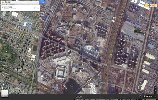Viewport: 158px width, 100px height.
Task: Switch map view via bottom-left thumbnail
Action: (x=5, y=94)
